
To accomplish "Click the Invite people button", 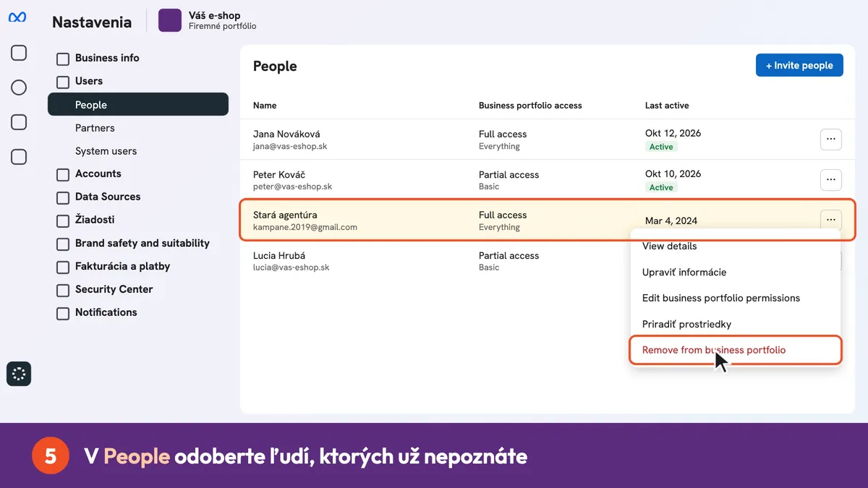I will coord(799,65).
